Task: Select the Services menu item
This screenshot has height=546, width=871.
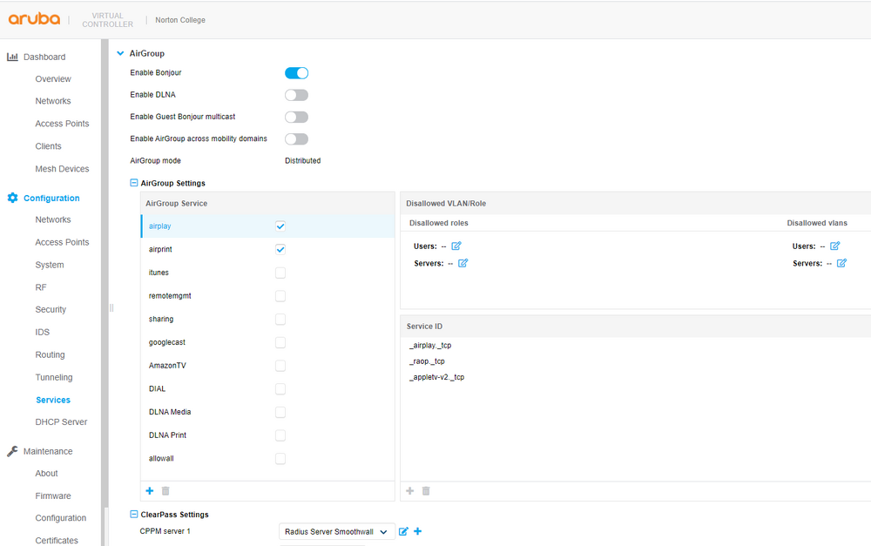Action: [53, 400]
